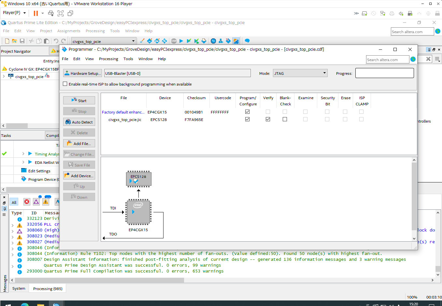Click the Auto Detect button
442x306 pixels.
pos(79,122)
